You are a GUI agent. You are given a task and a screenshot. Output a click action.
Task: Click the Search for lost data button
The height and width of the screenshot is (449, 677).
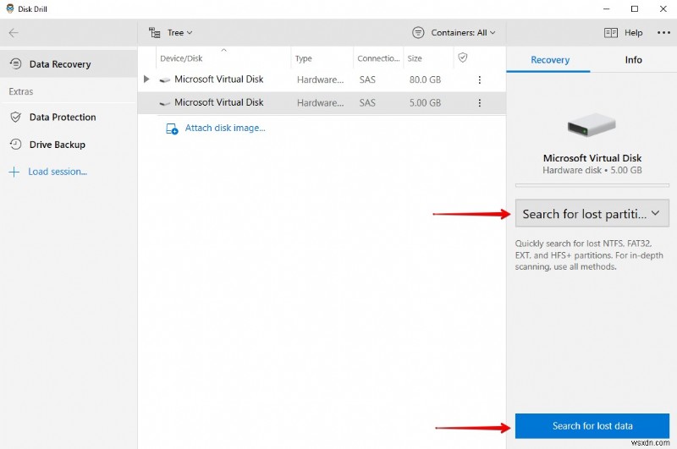pos(592,426)
